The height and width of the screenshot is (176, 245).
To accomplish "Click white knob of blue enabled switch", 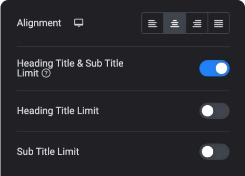I will click(x=222, y=68).
